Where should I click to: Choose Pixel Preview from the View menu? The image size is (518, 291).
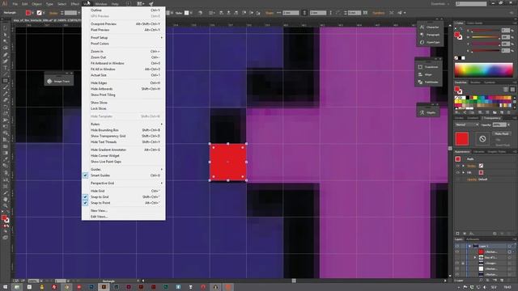(124, 30)
